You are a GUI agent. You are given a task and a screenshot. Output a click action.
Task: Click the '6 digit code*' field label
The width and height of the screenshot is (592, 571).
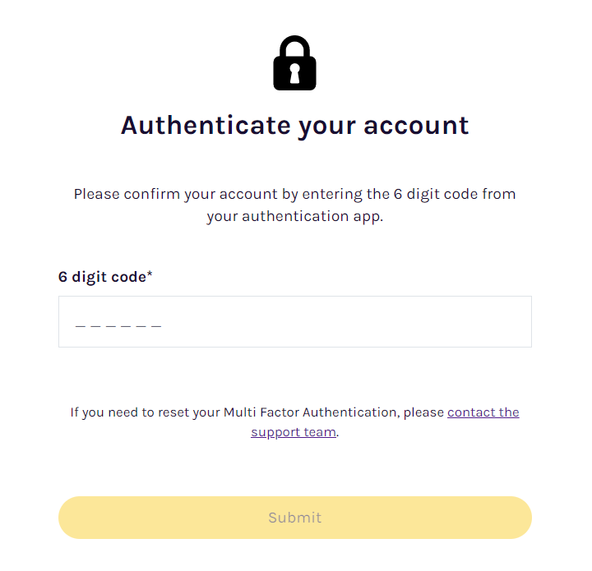point(105,277)
